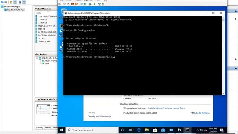Collapse lower Actions pane section arrow
This screenshot has height=134, width=238.
235,68
